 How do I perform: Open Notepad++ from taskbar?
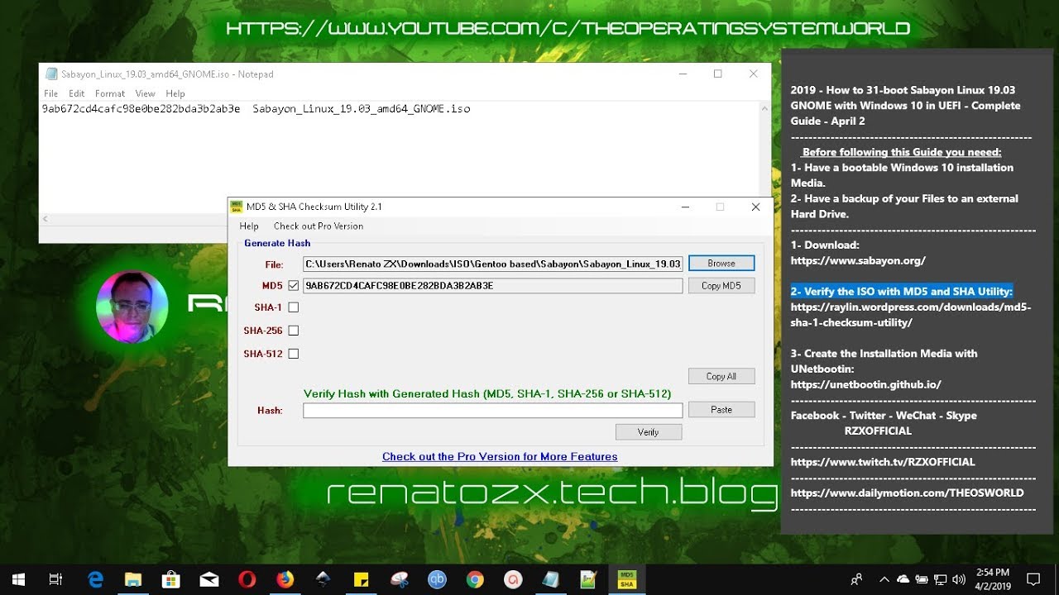(588, 579)
